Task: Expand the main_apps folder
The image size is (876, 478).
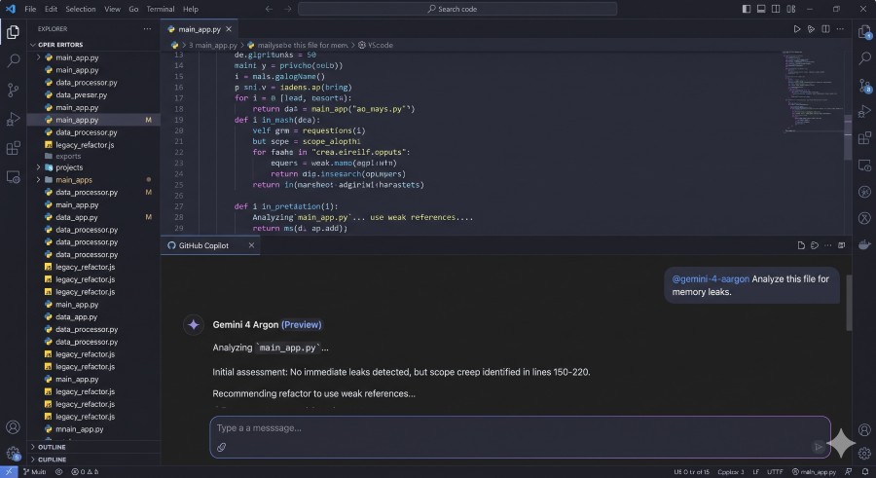Action: 39,179
